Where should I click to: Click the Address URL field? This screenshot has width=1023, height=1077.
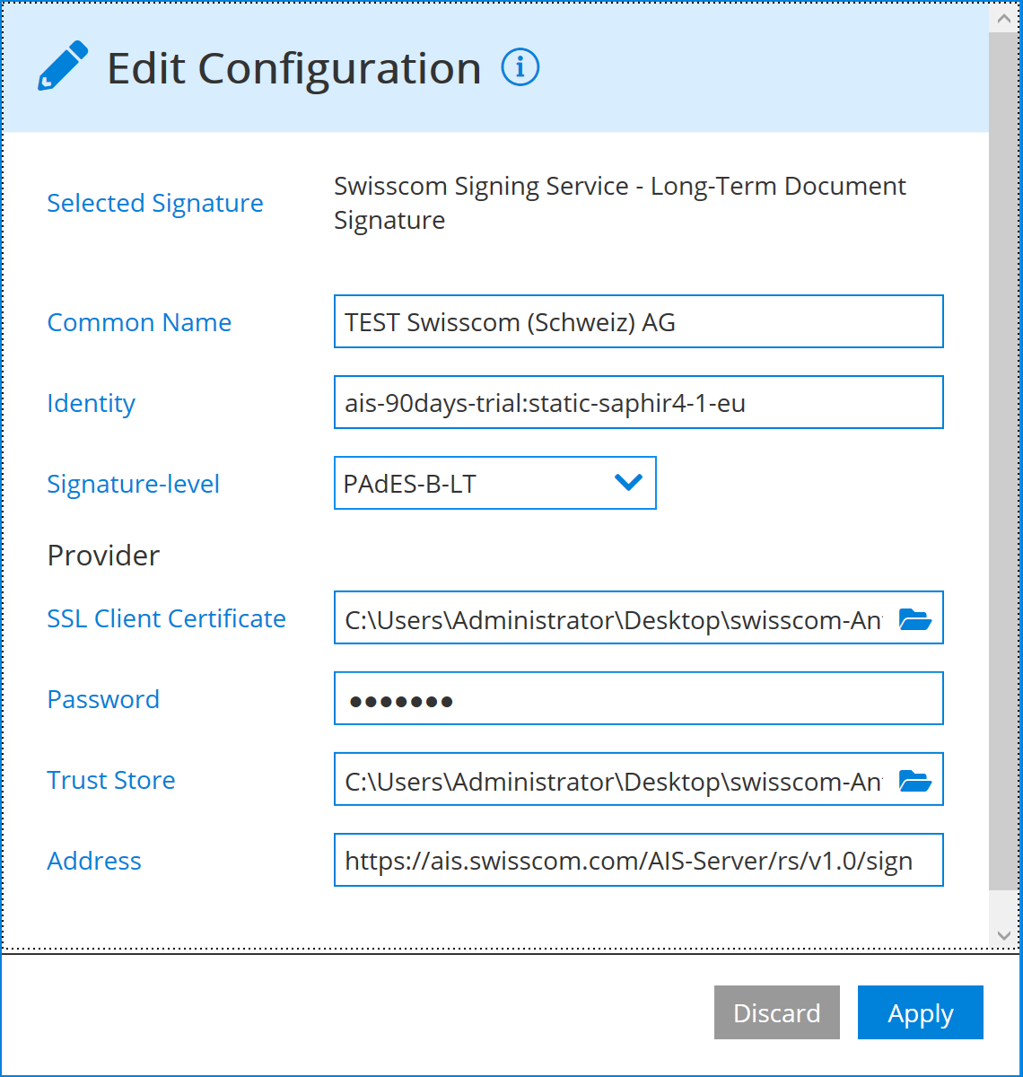[x=639, y=860]
